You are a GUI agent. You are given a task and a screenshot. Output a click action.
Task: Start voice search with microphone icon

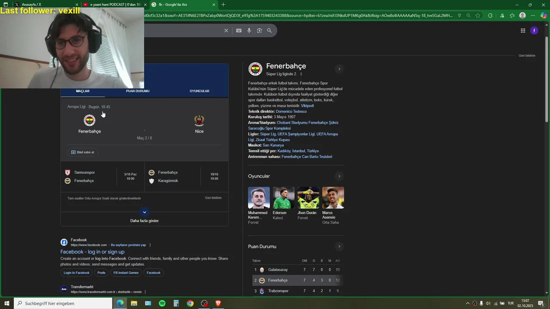click(x=249, y=30)
